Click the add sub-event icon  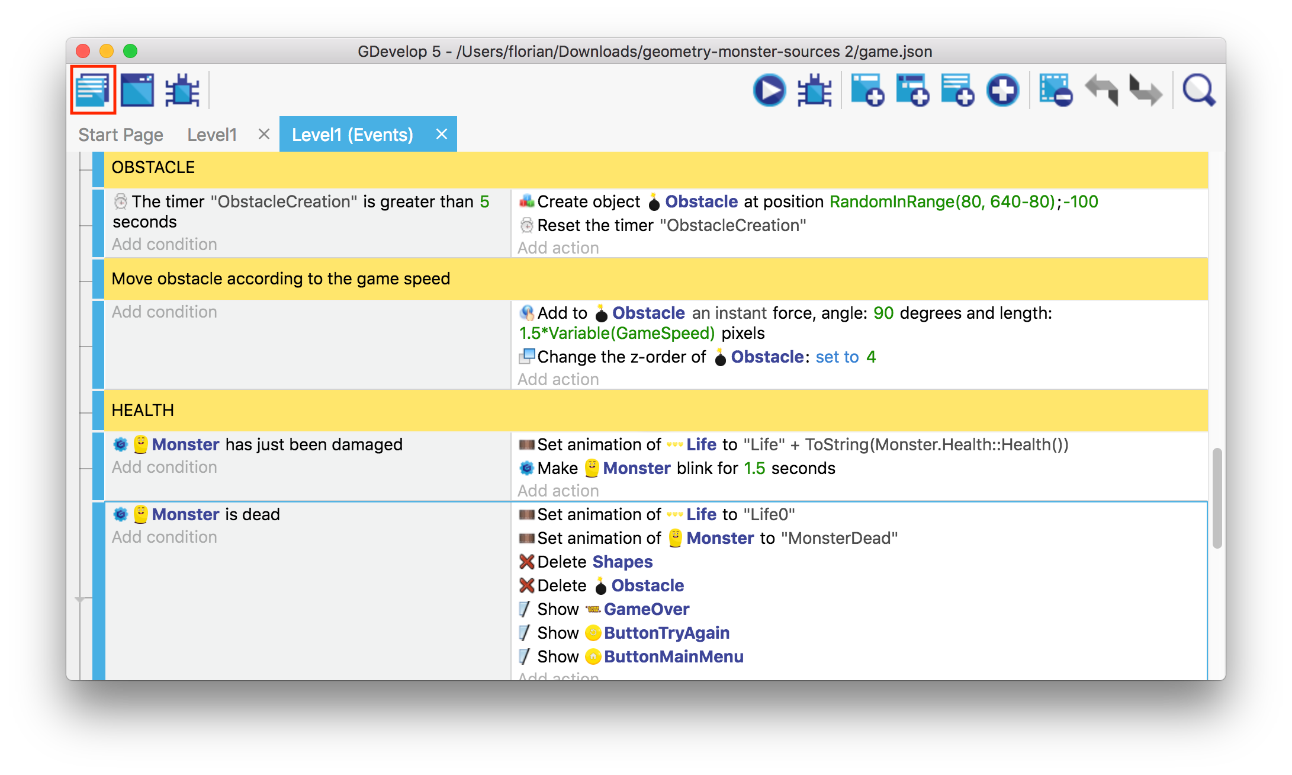(912, 91)
